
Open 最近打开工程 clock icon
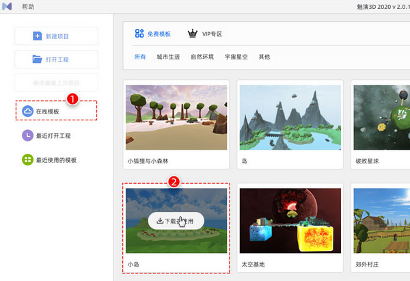pyautogui.click(x=27, y=136)
